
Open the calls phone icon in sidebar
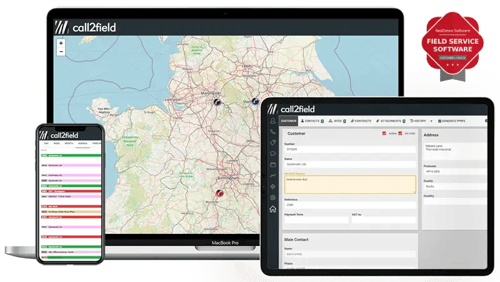point(272,132)
